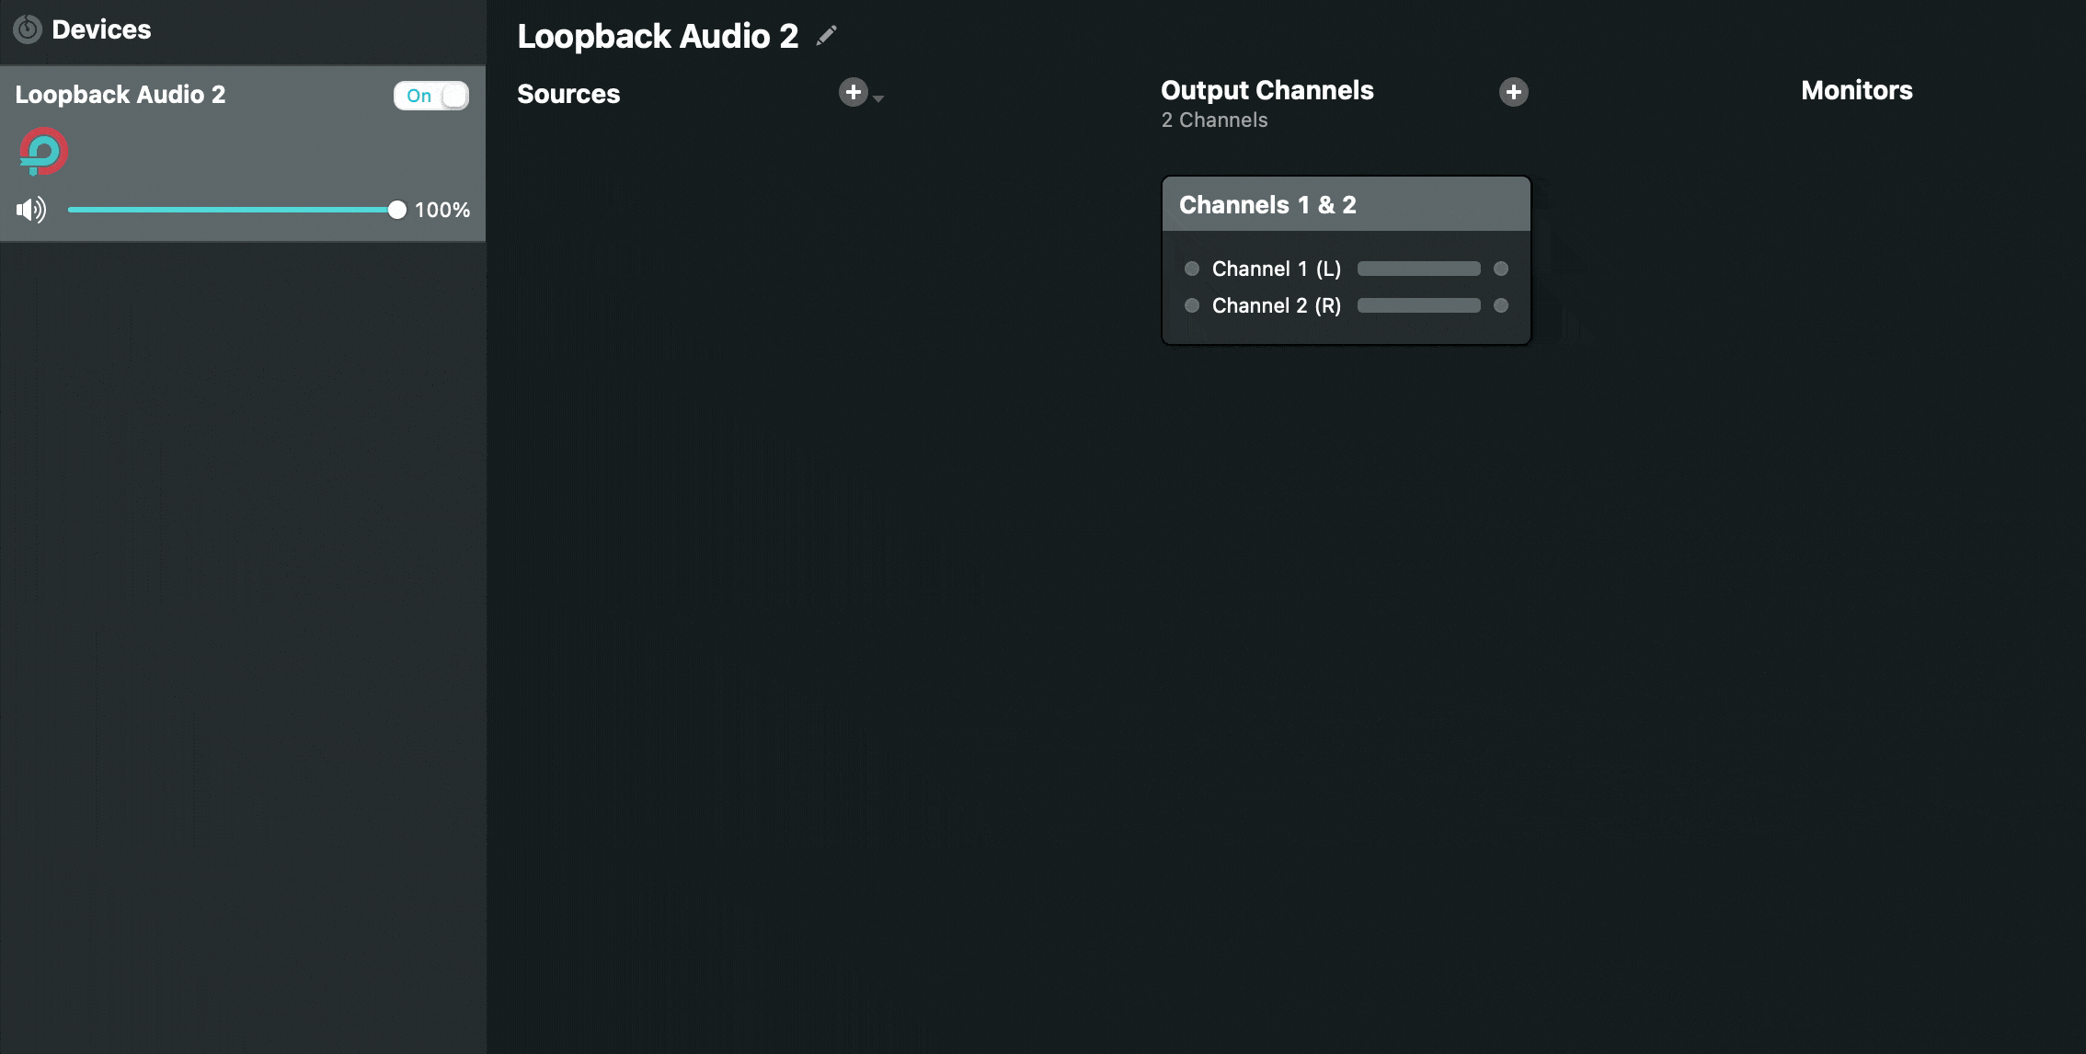Click the add Sources button
2086x1054 pixels.
click(x=854, y=91)
